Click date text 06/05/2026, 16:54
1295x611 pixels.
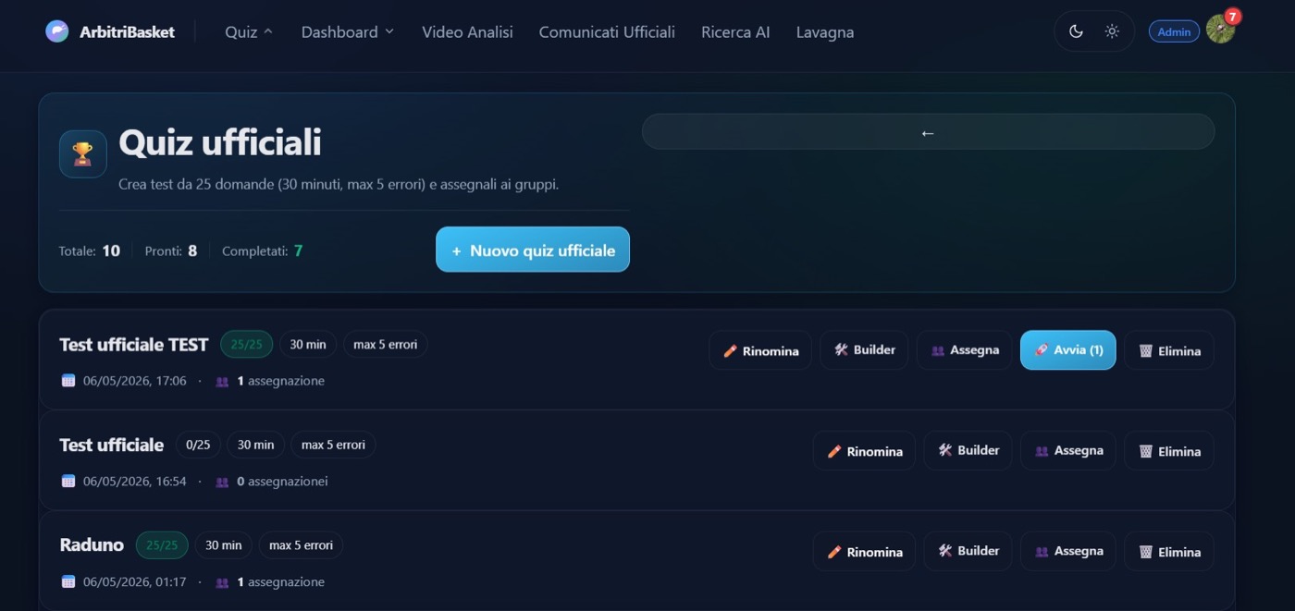135,481
